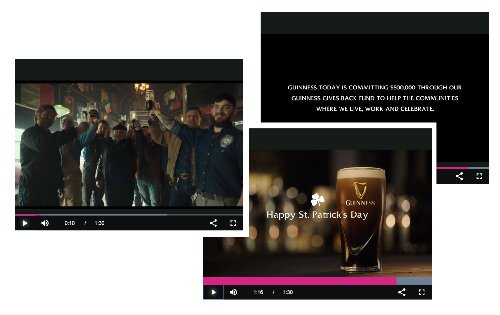Mute the video of men toasting

(x=45, y=223)
